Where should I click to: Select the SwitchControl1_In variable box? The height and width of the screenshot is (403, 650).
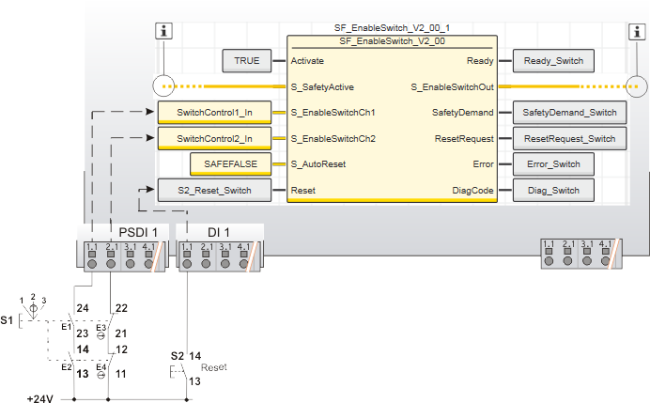[214, 113]
